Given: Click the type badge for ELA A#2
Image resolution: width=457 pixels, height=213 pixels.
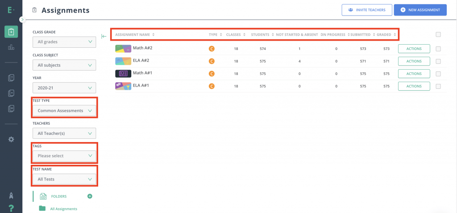Looking at the screenshot, I should [212, 61].
